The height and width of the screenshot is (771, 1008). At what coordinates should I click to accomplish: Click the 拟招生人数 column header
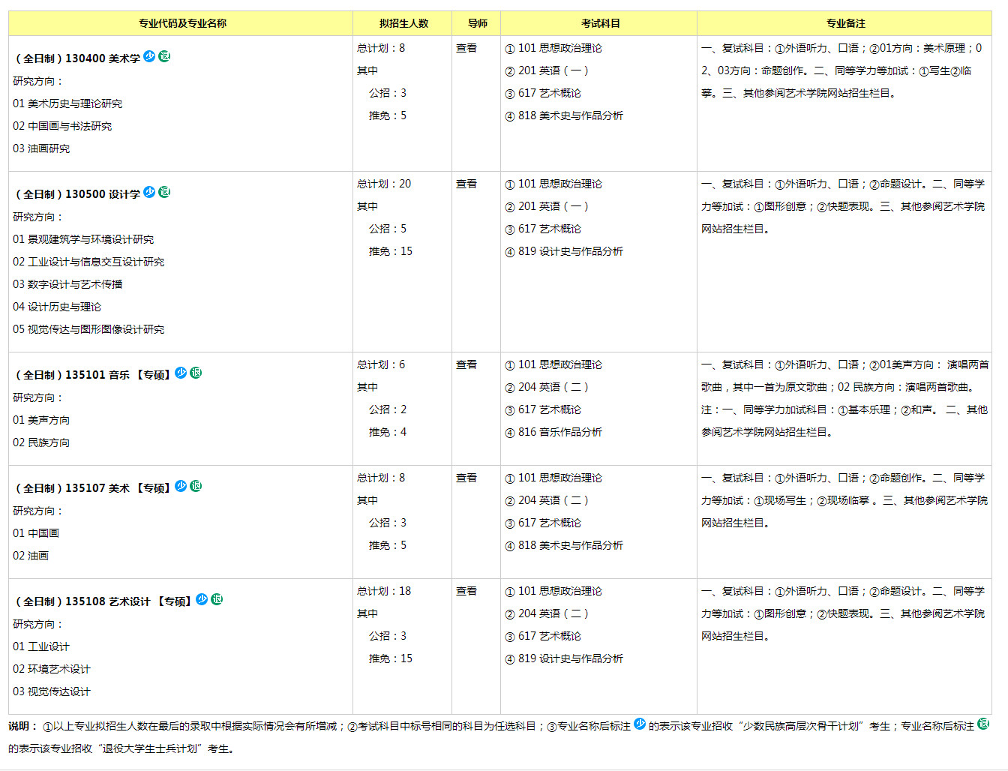(x=403, y=23)
